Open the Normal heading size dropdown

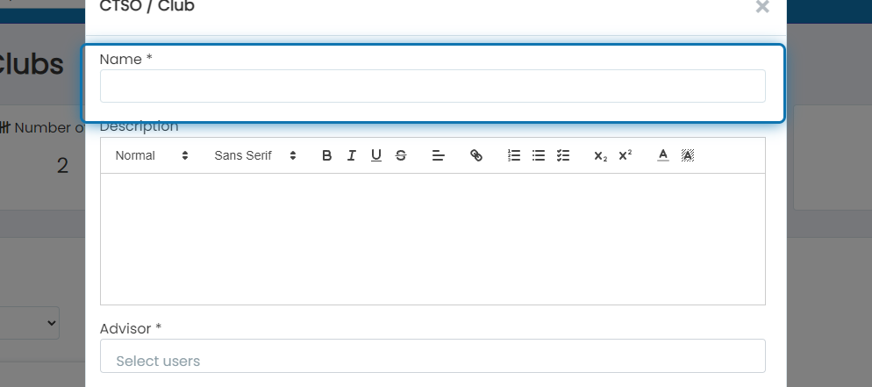pyautogui.click(x=152, y=155)
